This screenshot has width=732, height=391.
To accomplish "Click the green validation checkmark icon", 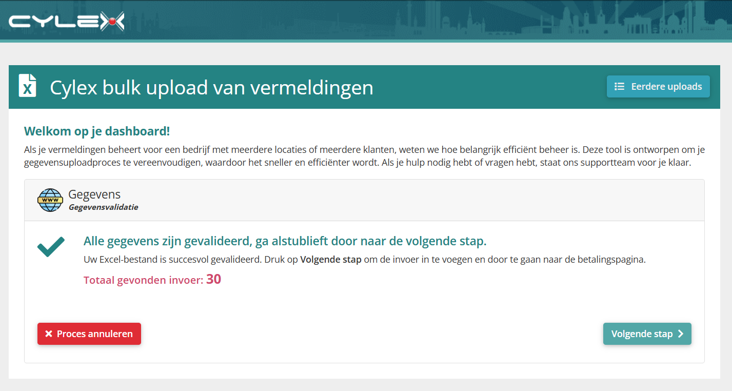I will [51, 247].
